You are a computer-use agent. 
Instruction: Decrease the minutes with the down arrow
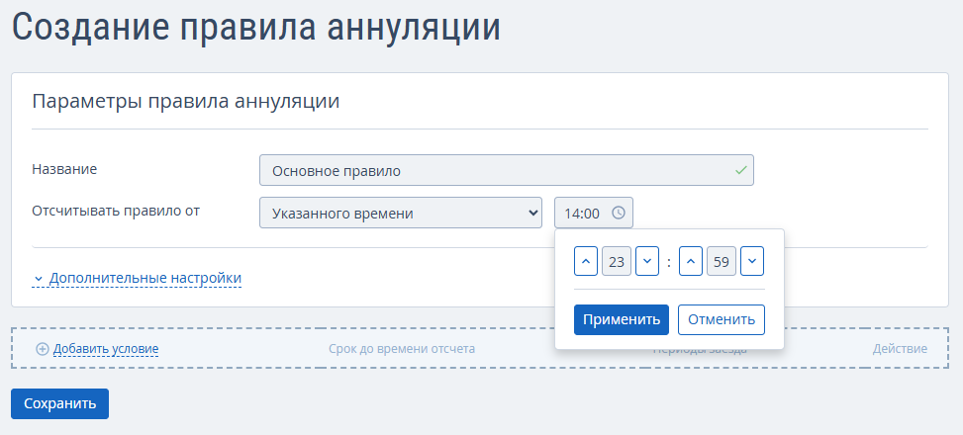752,262
